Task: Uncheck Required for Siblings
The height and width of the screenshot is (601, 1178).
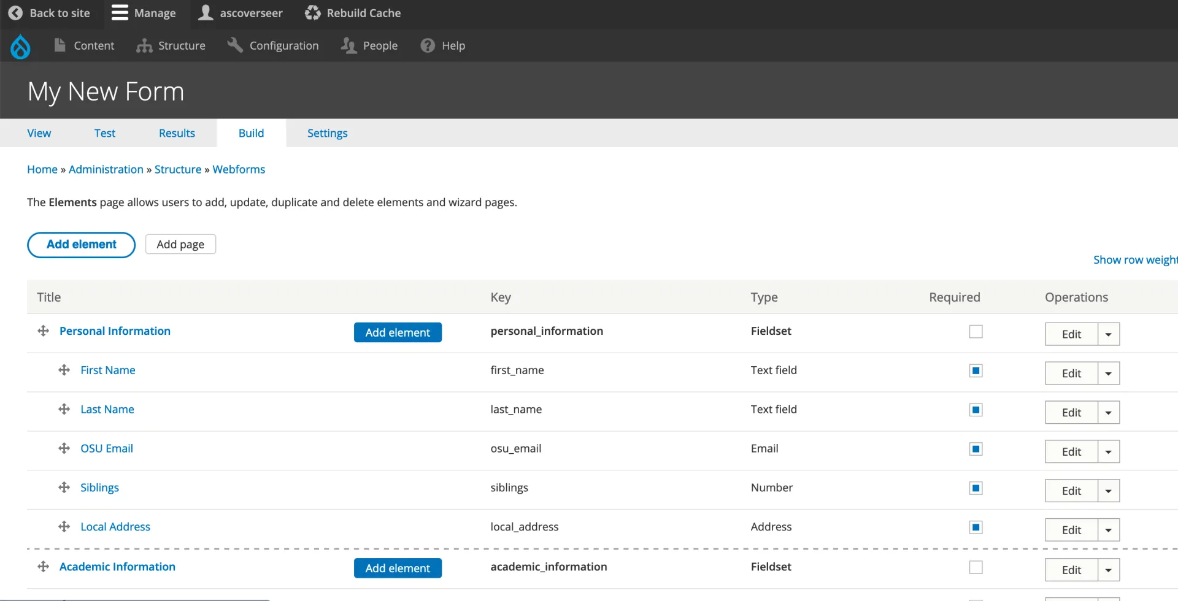Action: click(976, 489)
